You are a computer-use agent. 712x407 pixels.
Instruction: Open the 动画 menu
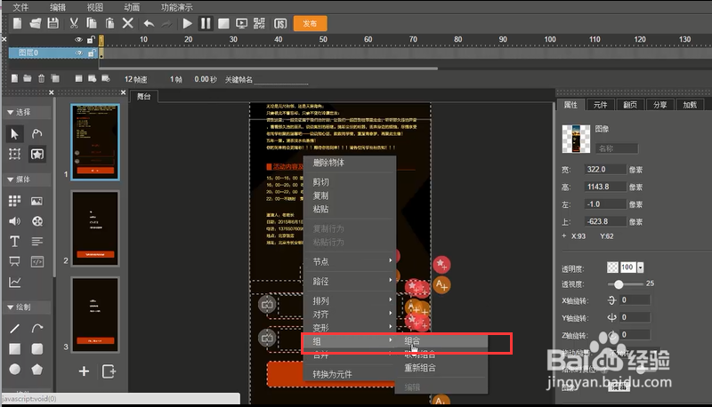132,7
